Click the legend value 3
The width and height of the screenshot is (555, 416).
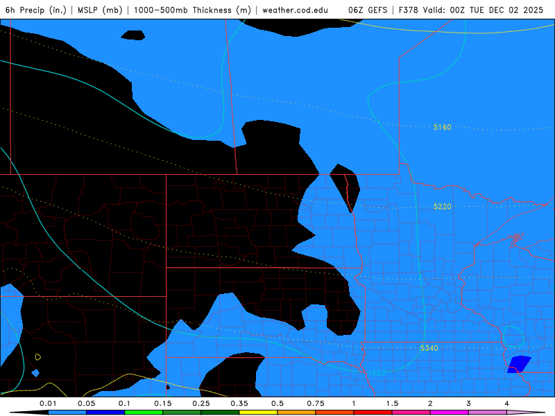469,404
